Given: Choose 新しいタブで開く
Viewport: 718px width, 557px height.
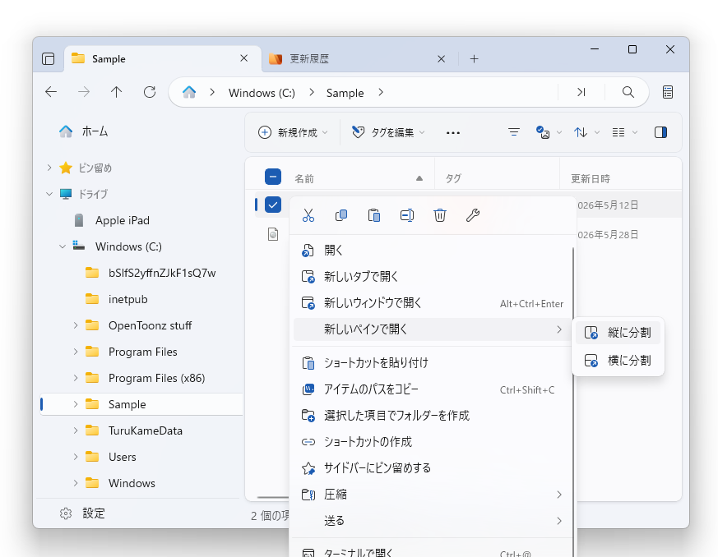Looking at the screenshot, I should (433, 276).
